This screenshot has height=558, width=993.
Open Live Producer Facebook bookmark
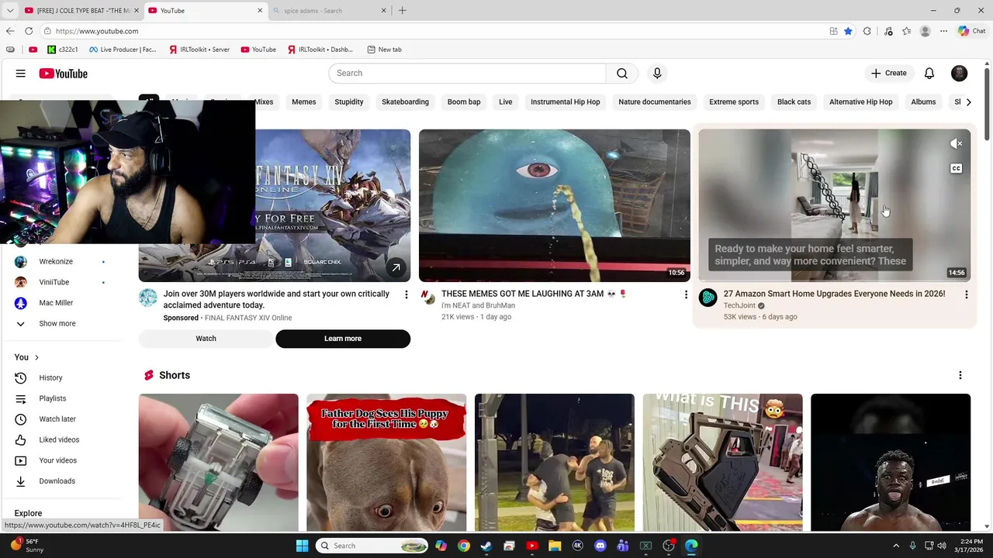tap(123, 50)
